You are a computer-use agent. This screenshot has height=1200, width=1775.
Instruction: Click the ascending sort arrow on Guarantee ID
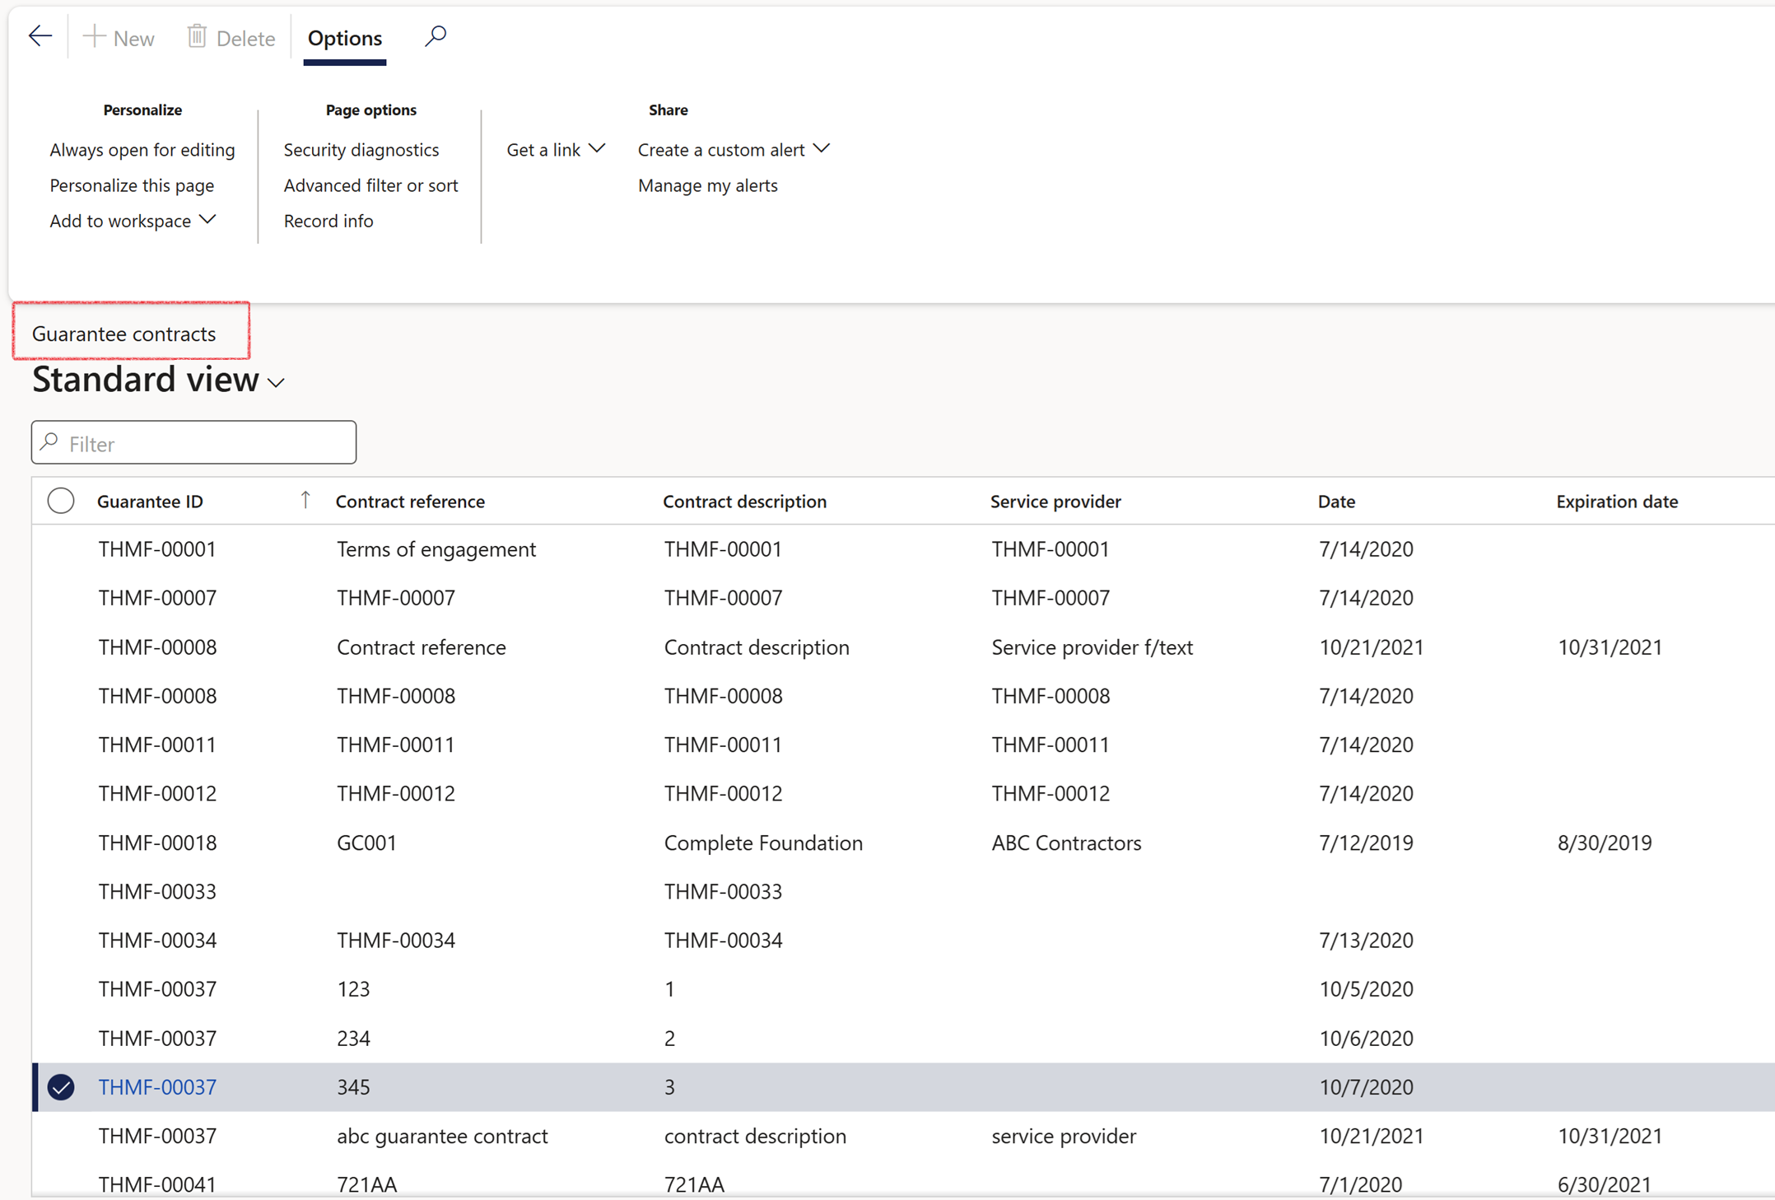pos(305,500)
